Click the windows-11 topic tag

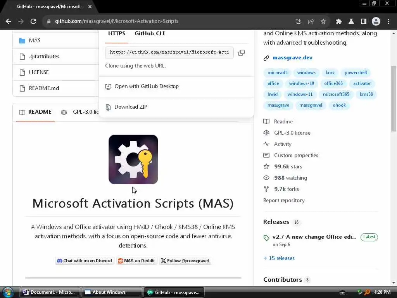coord(300,95)
